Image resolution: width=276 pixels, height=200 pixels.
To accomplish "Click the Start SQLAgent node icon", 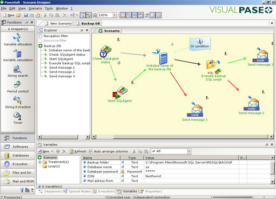I will point(120,92).
